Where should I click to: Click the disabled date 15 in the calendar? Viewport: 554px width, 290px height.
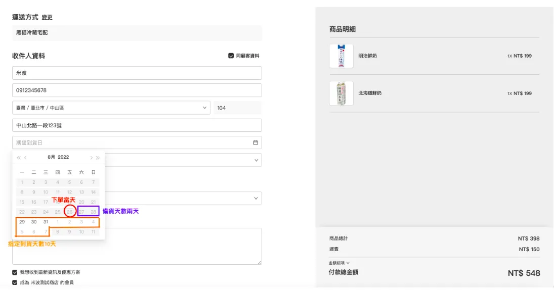point(22,202)
